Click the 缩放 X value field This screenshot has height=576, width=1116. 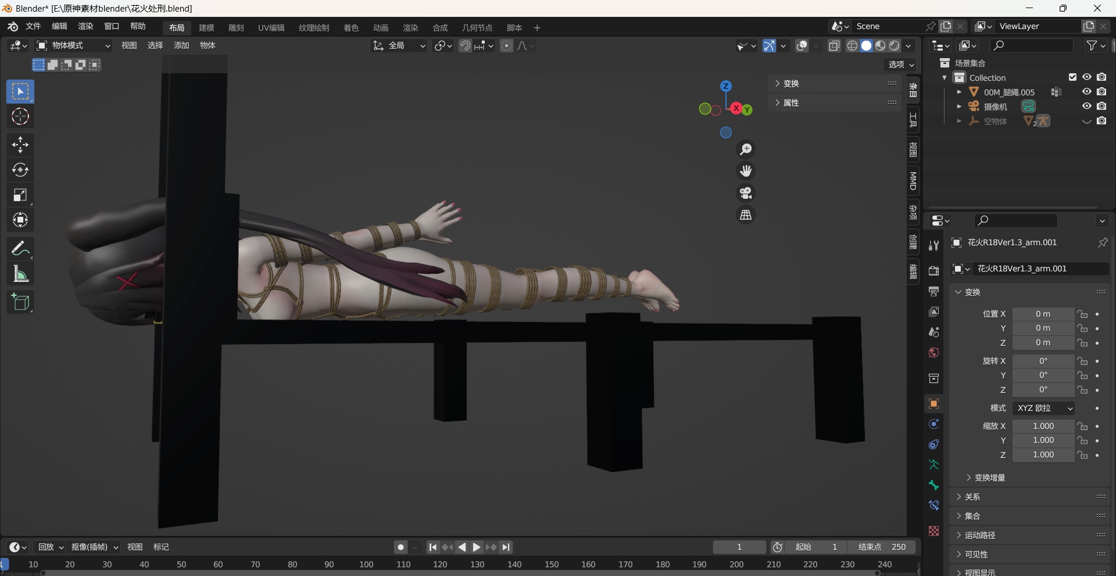pos(1043,426)
